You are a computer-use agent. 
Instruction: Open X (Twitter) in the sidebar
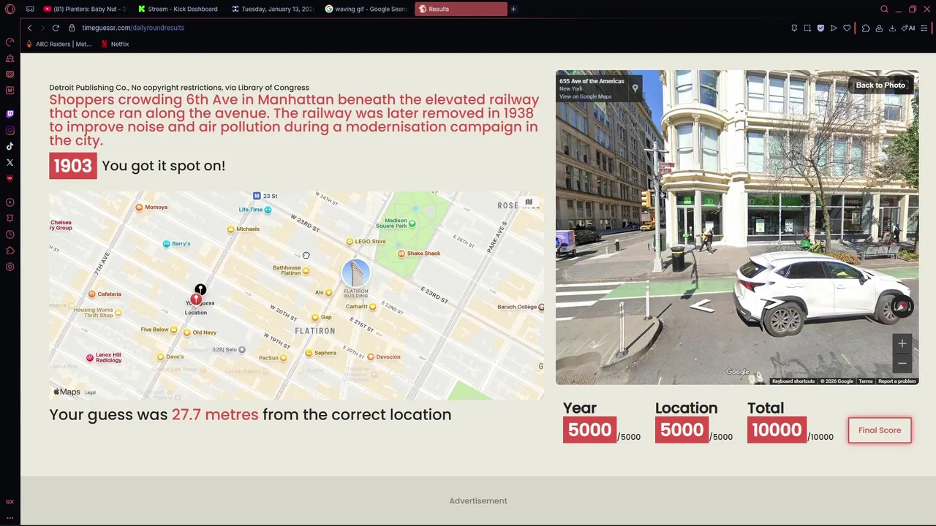[10, 162]
